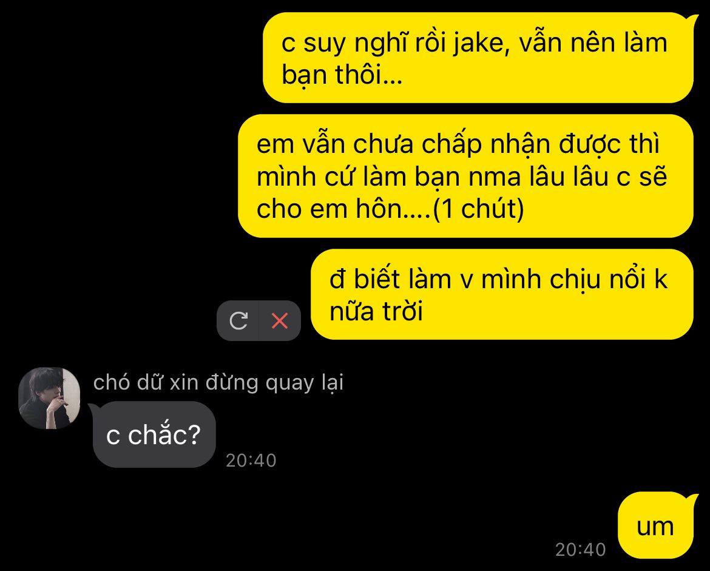
Task: Click the "cho em hôn" text line
Action: [x=343, y=209]
